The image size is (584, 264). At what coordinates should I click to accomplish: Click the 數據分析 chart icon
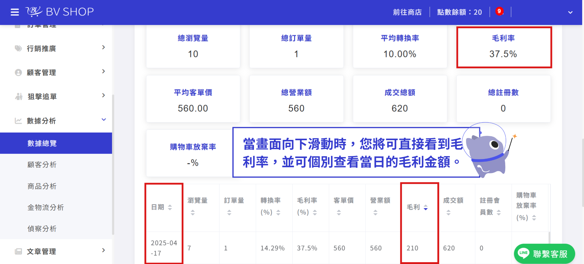[18, 121]
